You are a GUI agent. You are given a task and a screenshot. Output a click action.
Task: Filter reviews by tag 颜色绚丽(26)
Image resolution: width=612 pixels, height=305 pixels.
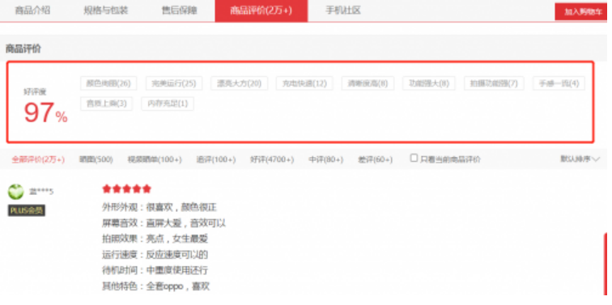tap(108, 83)
